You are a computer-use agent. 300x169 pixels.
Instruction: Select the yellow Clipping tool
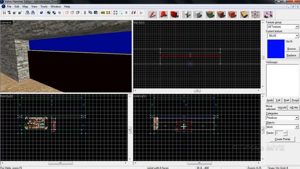[244, 15]
